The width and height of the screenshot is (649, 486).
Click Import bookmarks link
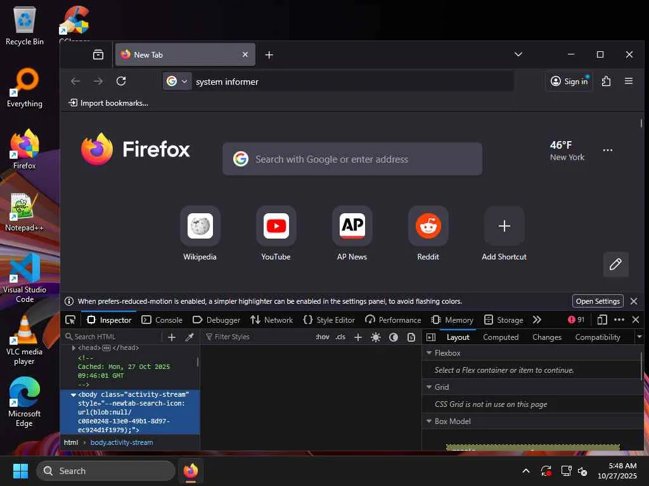tap(108, 103)
